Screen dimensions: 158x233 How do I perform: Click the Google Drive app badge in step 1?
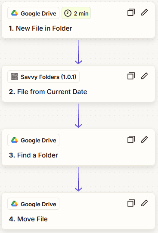pyautogui.click(x=33, y=13)
